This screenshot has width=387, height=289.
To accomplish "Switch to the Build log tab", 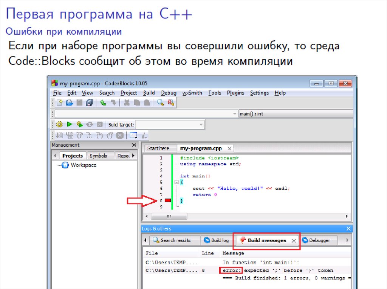I will tap(216, 240).
